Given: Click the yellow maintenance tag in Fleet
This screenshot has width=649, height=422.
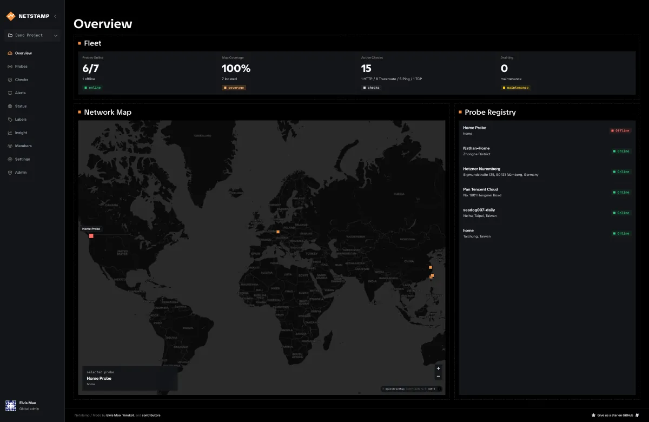Looking at the screenshot, I should (516, 88).
